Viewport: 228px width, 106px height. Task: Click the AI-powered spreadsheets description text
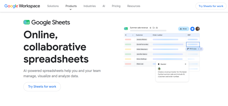[x=62, y=73]
